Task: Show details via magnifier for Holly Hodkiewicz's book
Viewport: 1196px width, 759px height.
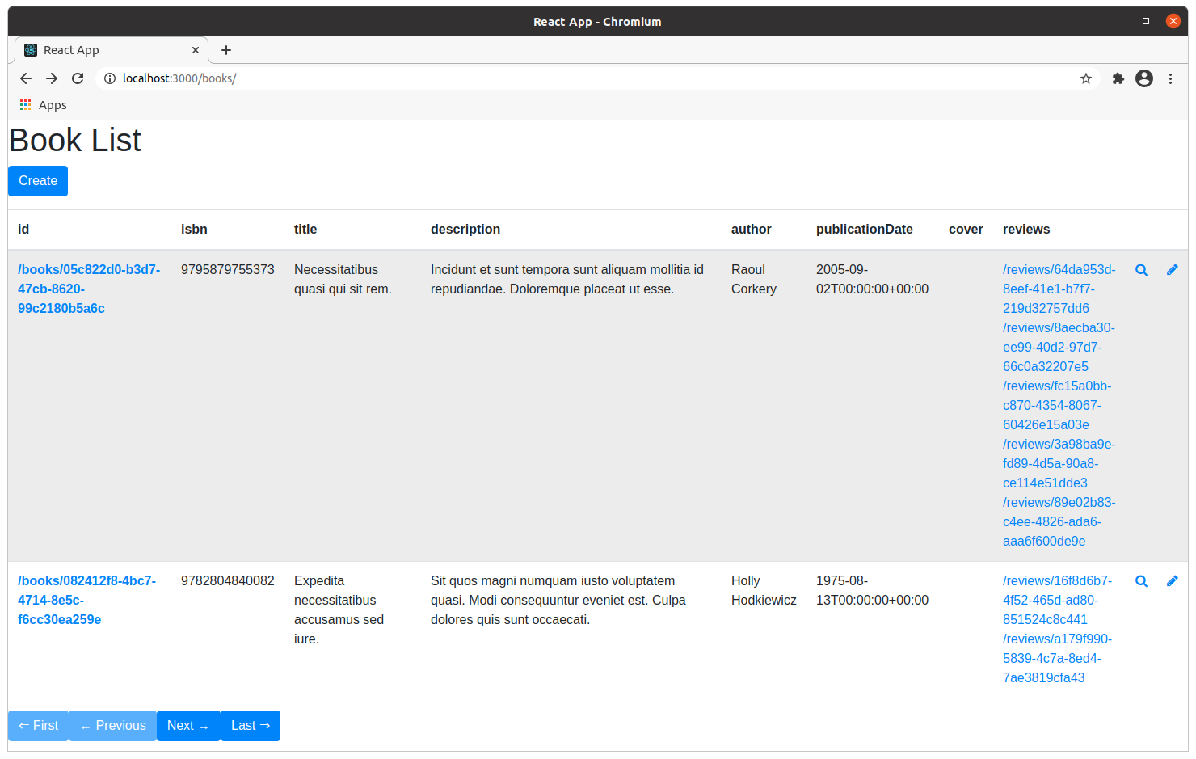Action: (x=1141, y=581)
